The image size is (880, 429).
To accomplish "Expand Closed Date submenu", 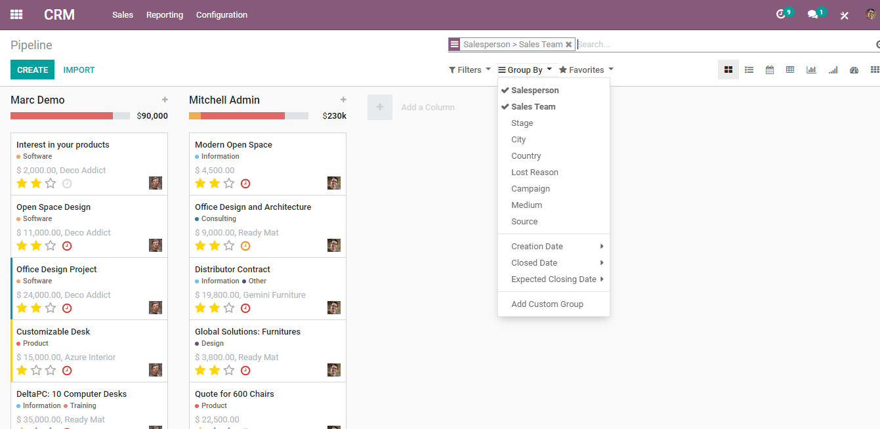I will pyautogui.click(x=554, y=263).
